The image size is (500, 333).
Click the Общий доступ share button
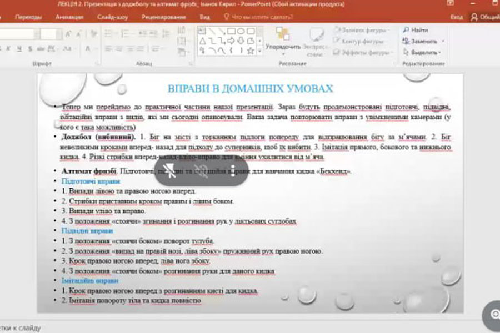[x=484, y=17]
